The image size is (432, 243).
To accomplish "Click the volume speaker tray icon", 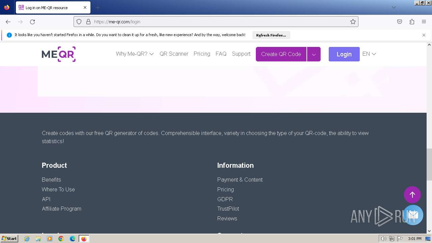I will (384, 239).
